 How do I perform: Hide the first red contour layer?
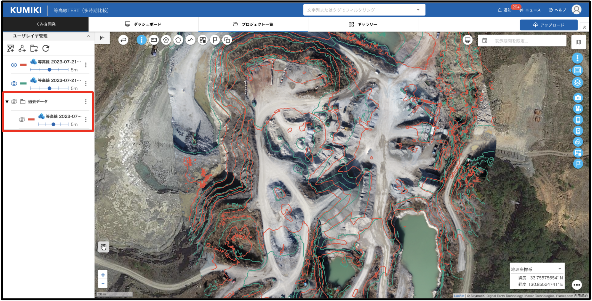tap(14, 65)
